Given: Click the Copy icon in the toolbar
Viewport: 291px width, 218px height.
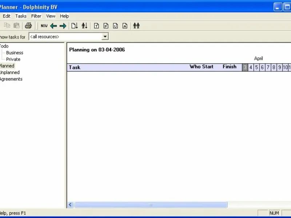Looking at the screenshot, I should point(7,25).
